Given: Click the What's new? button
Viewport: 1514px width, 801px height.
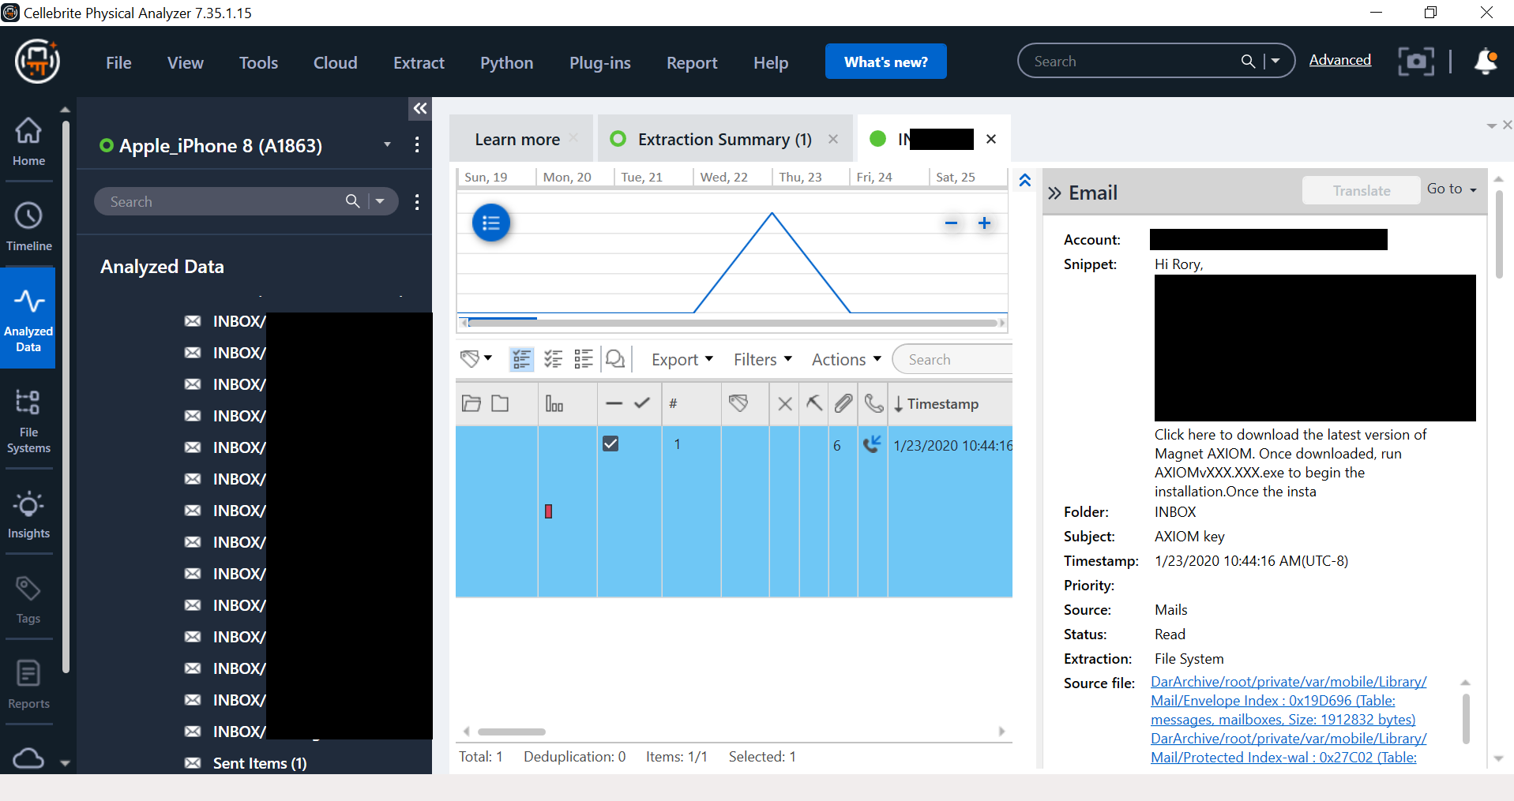Looking at the screenshot, I should coord(885,61).
